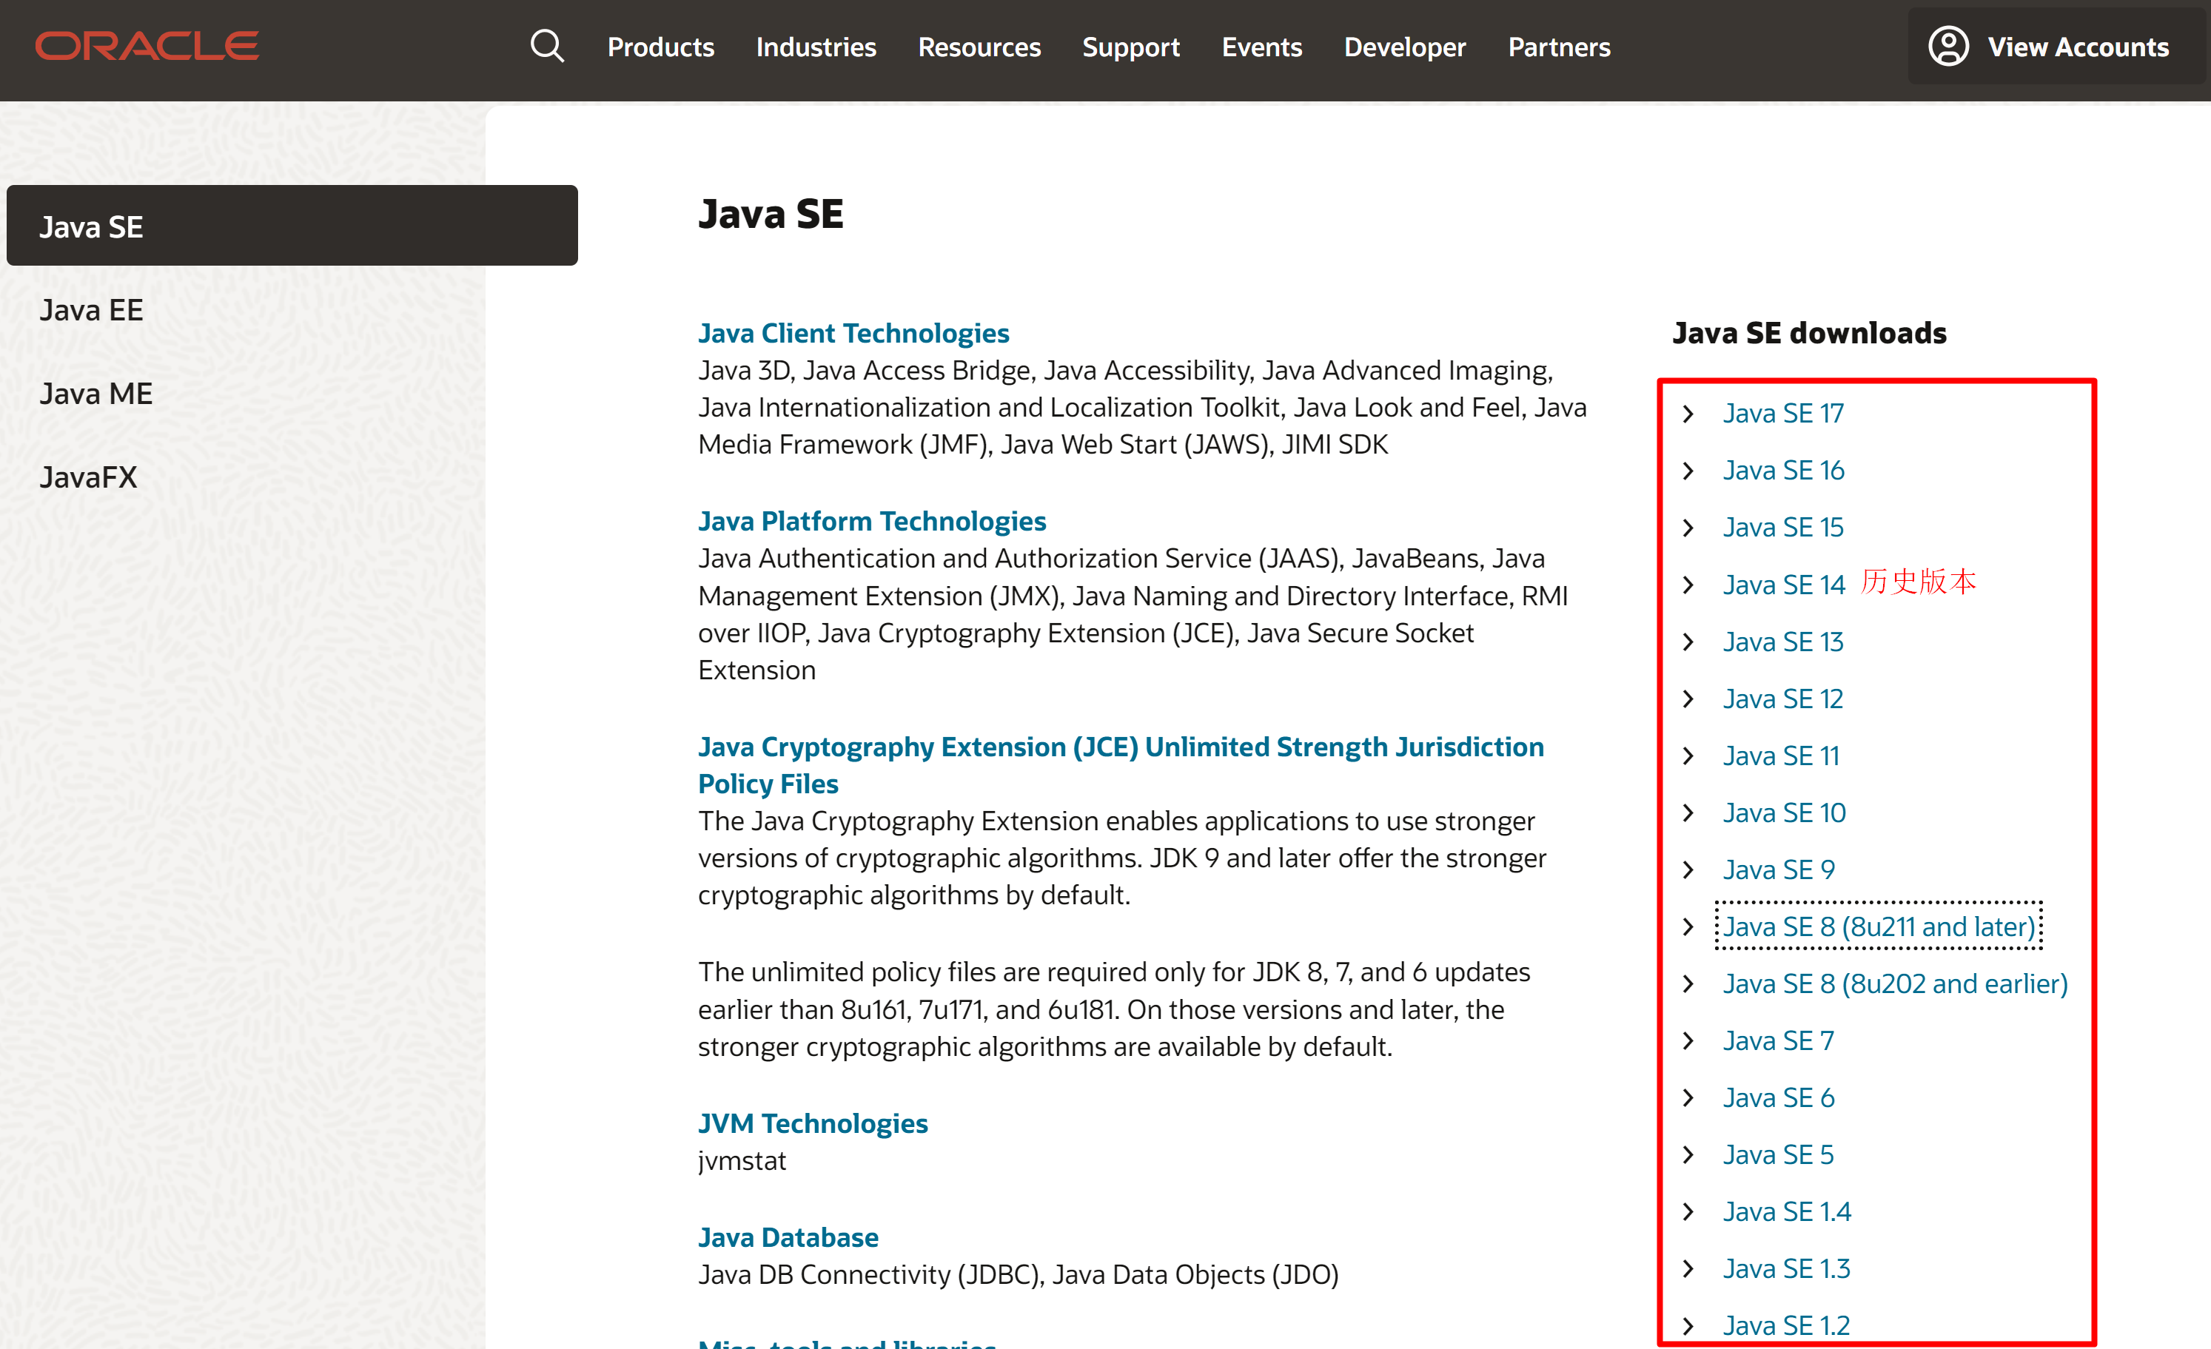Open Java SE 12 download link
Image resolution: width=2211 pixels, height=1349 pixels.
[x=1783, y=699]
